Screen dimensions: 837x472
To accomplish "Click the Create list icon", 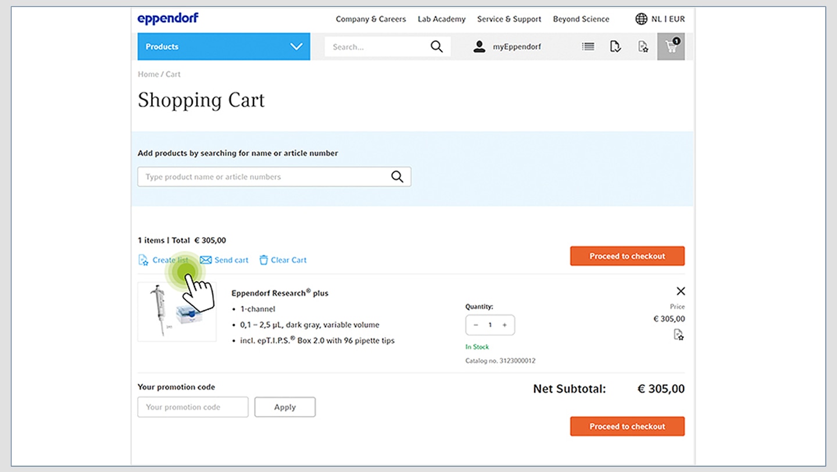I will coord(143,260).
